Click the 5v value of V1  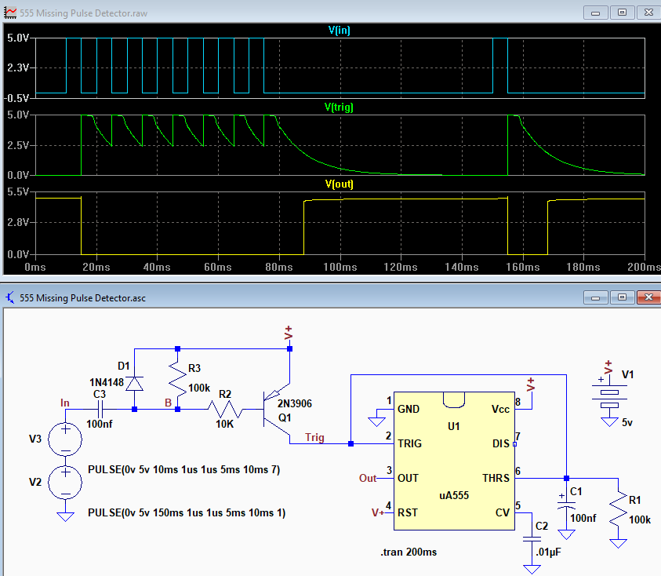tap(626, 422)
